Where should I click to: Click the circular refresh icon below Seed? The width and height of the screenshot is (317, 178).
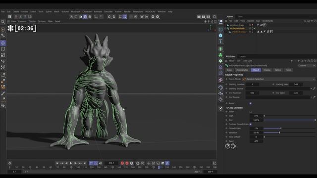click(x=233, y=146)
